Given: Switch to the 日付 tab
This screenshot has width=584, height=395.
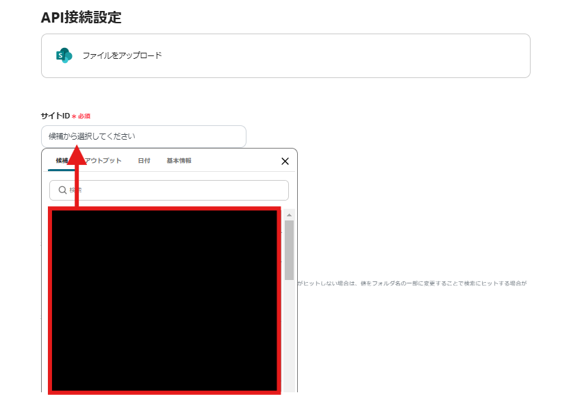Looking at the screenshot, I should pos(144,160).
